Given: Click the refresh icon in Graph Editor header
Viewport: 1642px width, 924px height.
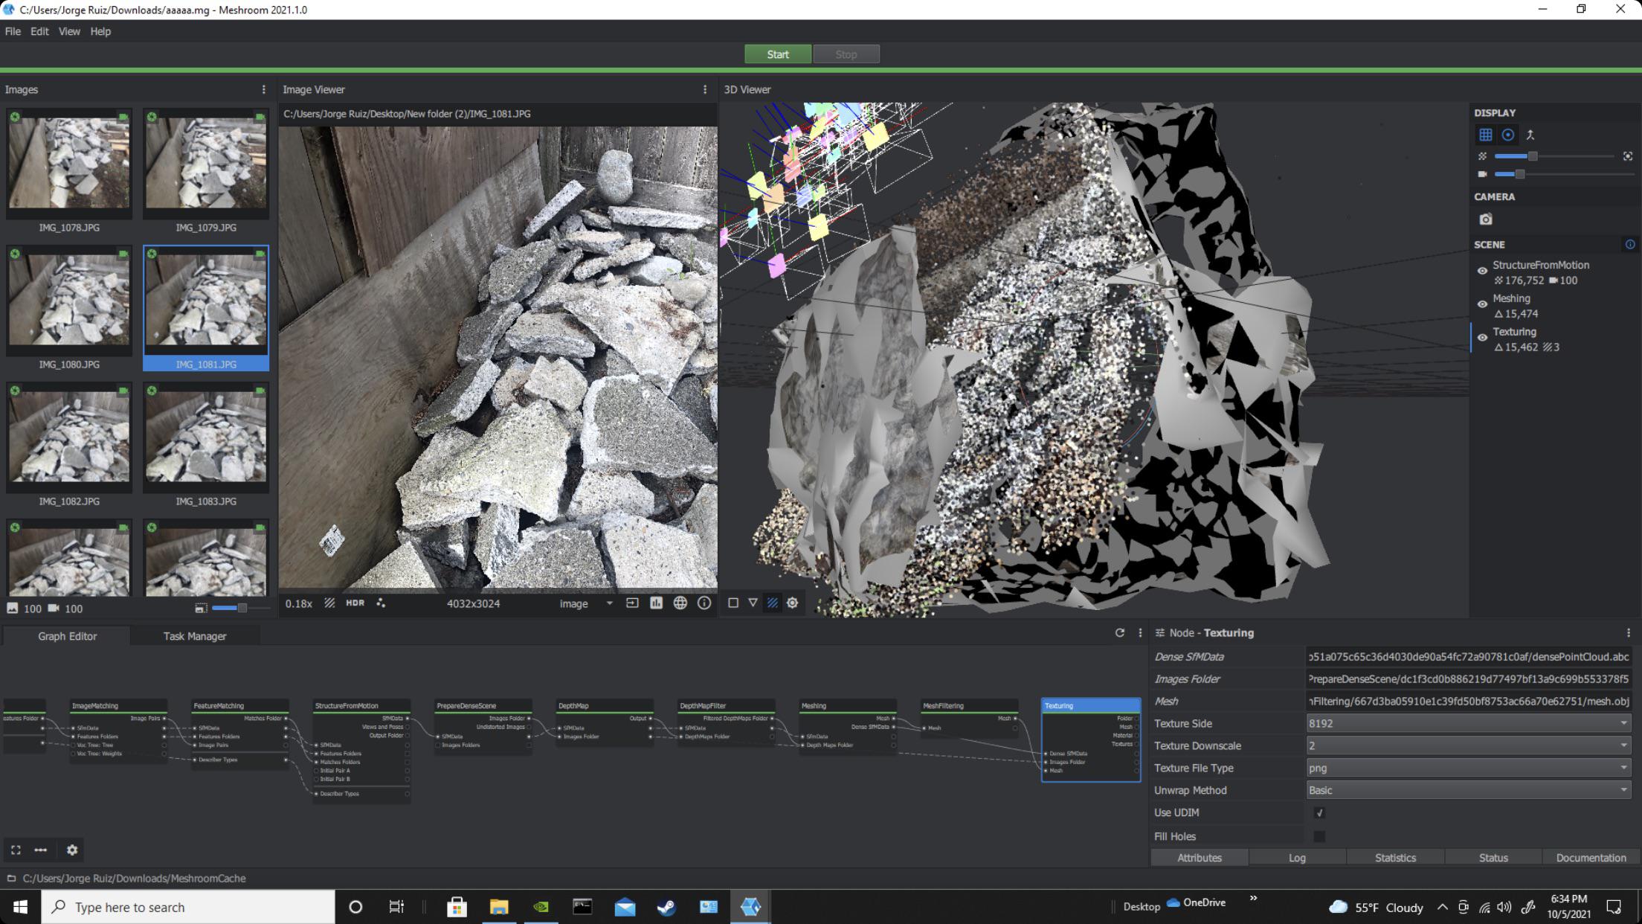Looking at the screenshot, I should [x=1119, y=633].
